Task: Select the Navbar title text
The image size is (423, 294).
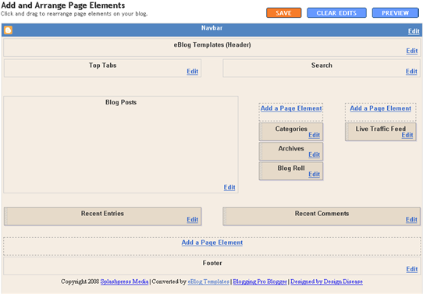Action: [x=211, y=28]
